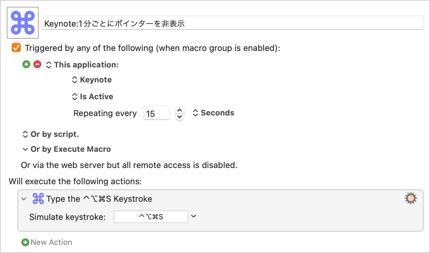Click the Will execute the following actions label
Screen dimensions: 430x253
tap(75, 181)
